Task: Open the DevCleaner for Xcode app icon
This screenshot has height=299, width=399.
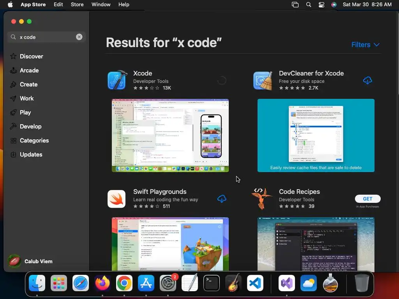Action: click(x=263, y=80)
